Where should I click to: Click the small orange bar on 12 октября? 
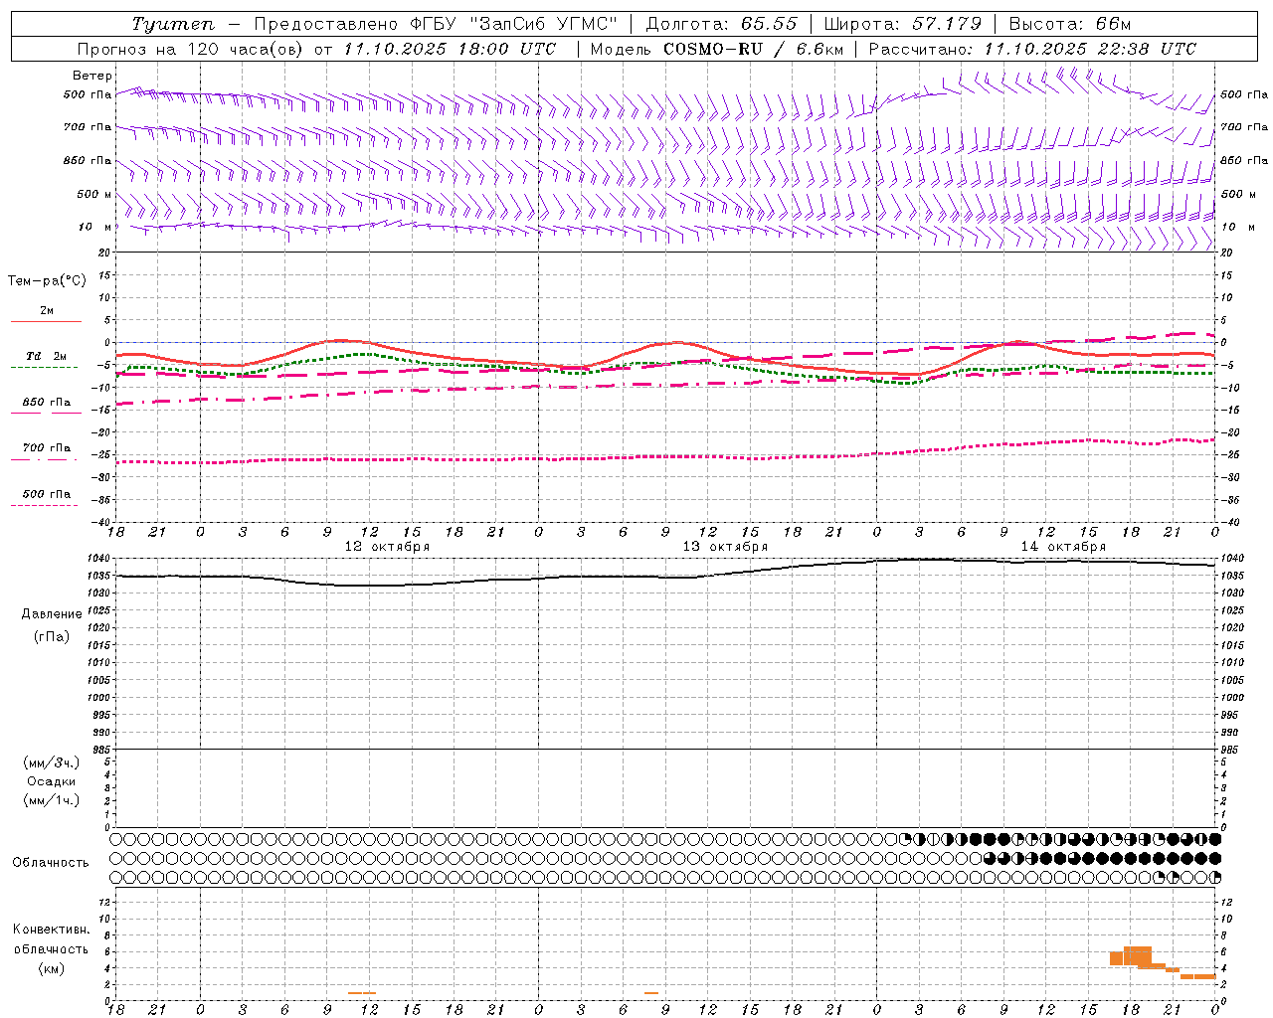[362, 993]
